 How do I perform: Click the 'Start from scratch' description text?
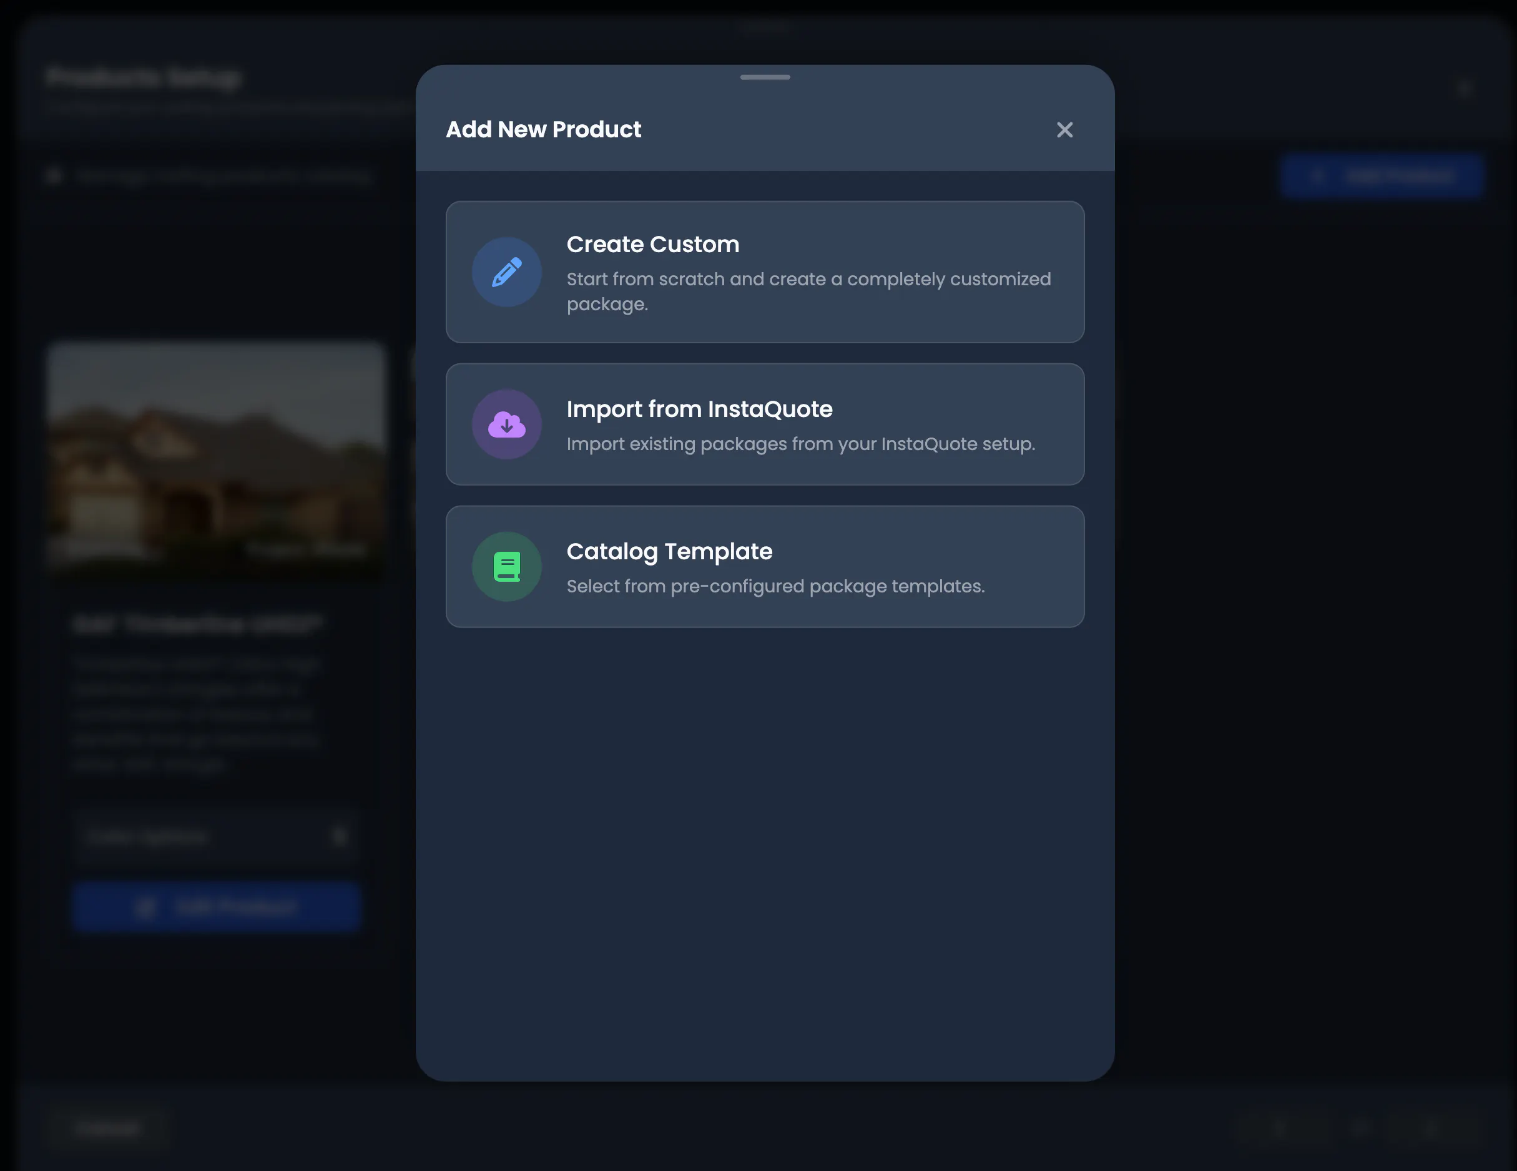[808, 292]
